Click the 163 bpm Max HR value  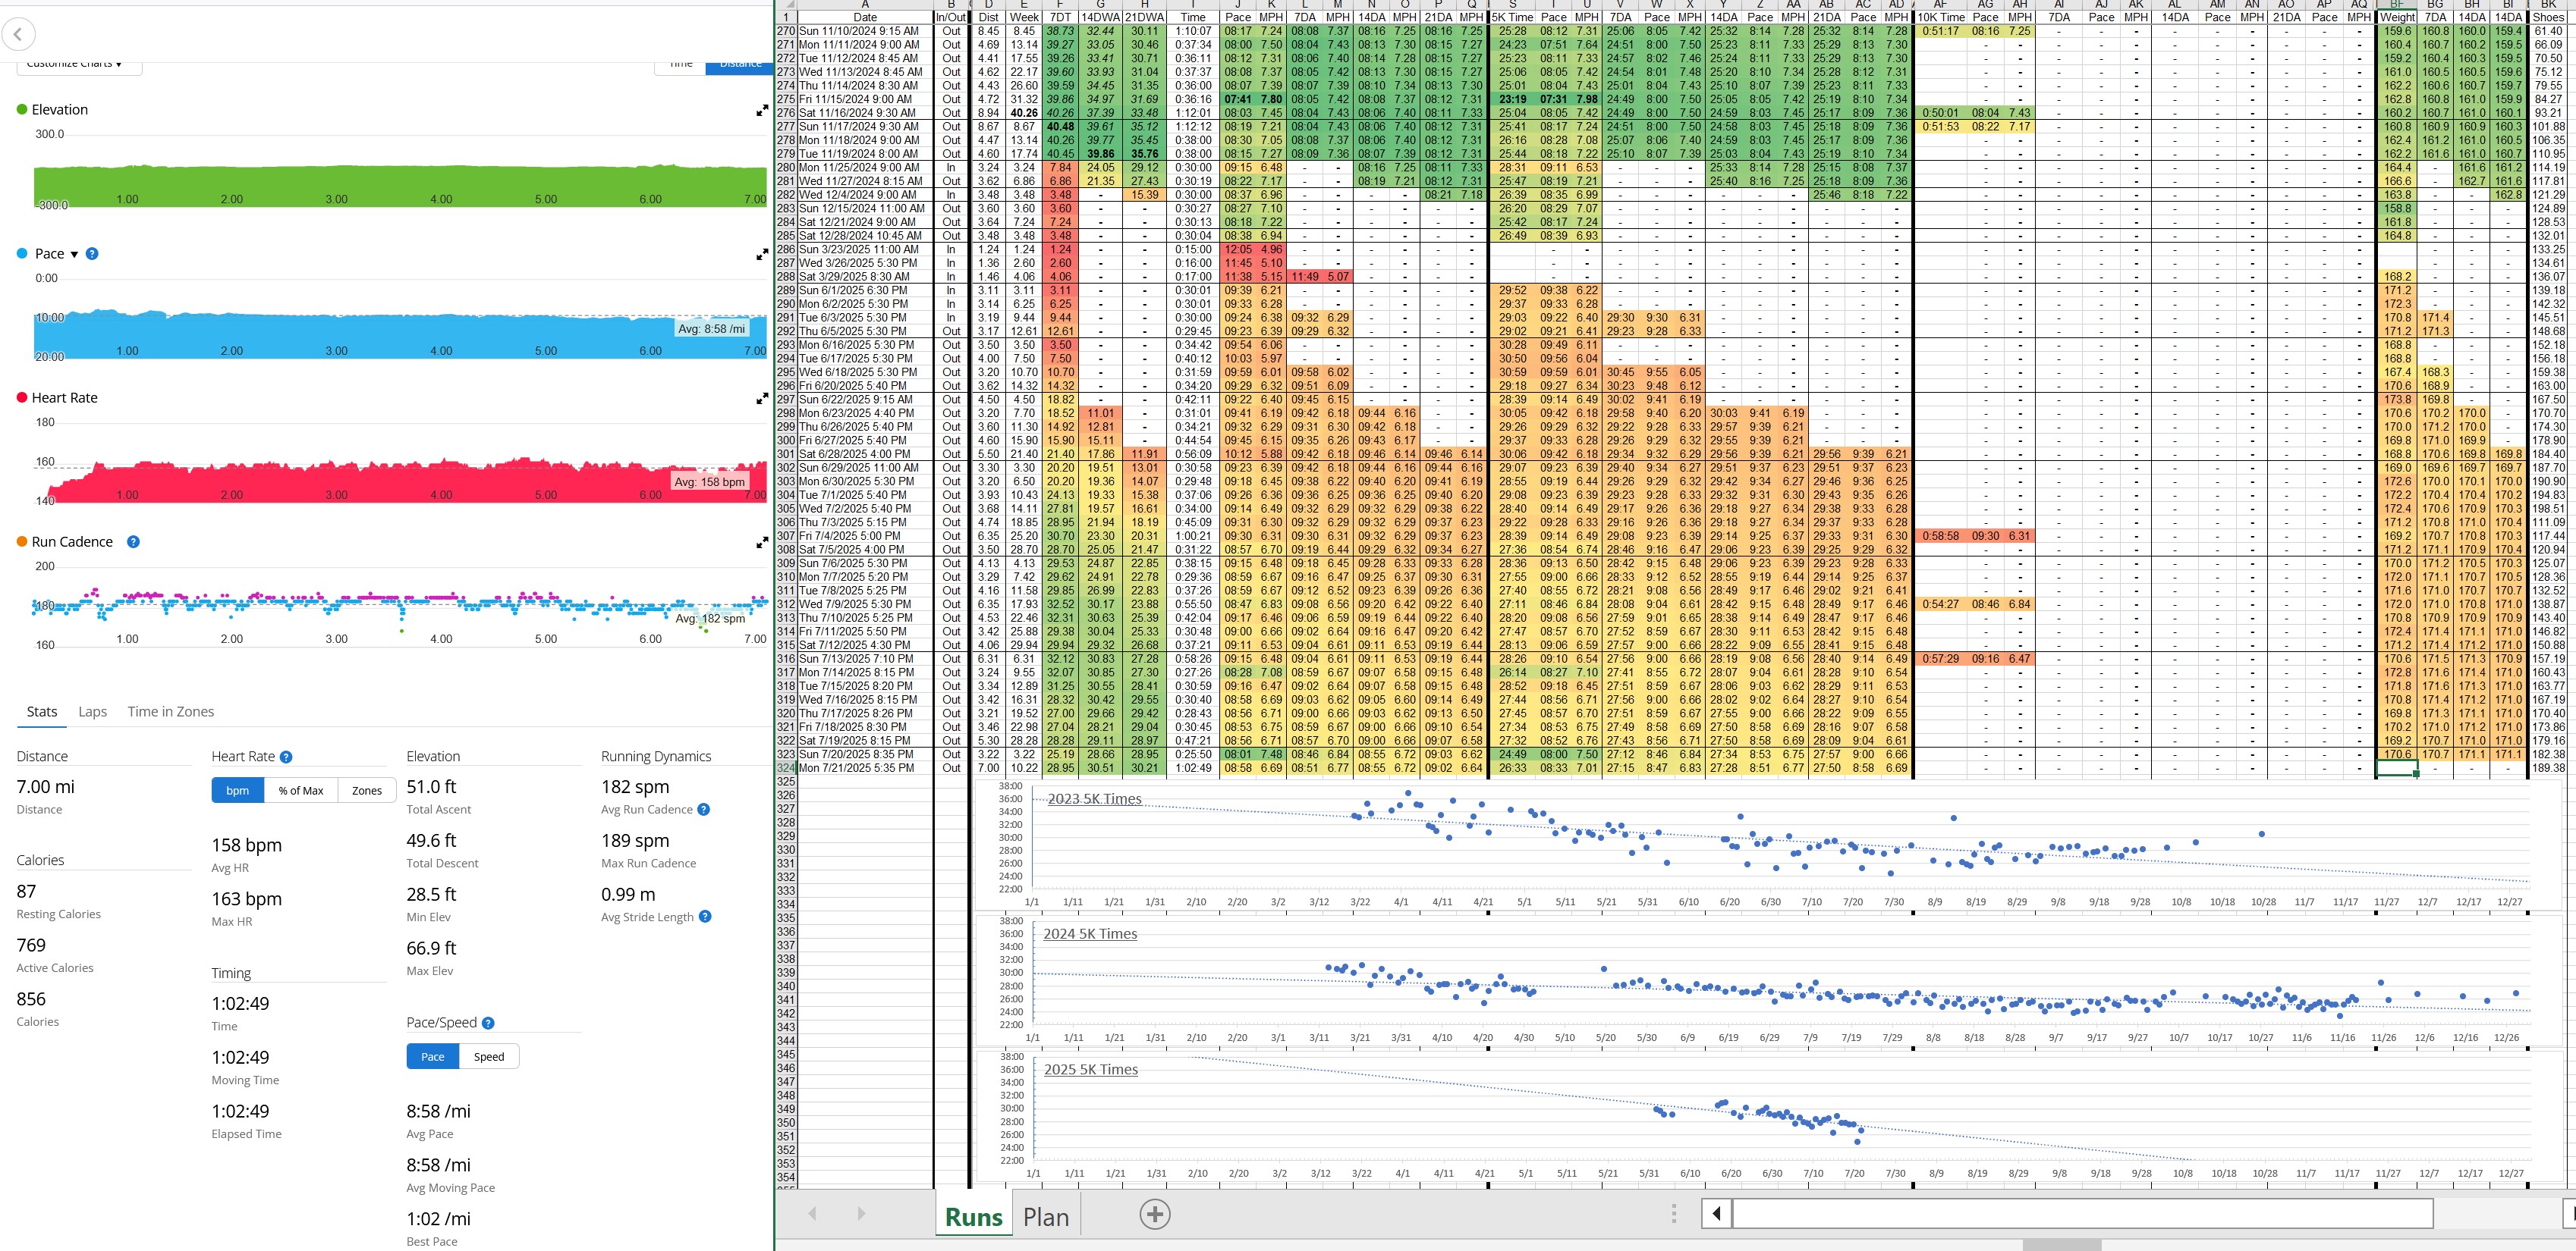point(247,899)
